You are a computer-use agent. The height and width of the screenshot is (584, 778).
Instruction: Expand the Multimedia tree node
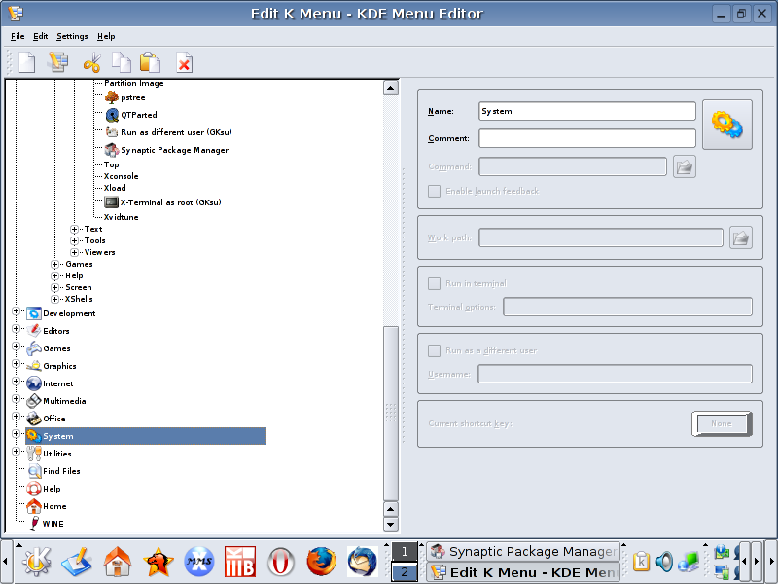pos(16,400)
